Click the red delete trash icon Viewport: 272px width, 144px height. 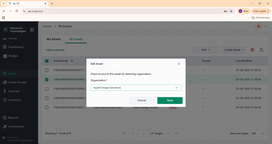[x=252, y=50]
